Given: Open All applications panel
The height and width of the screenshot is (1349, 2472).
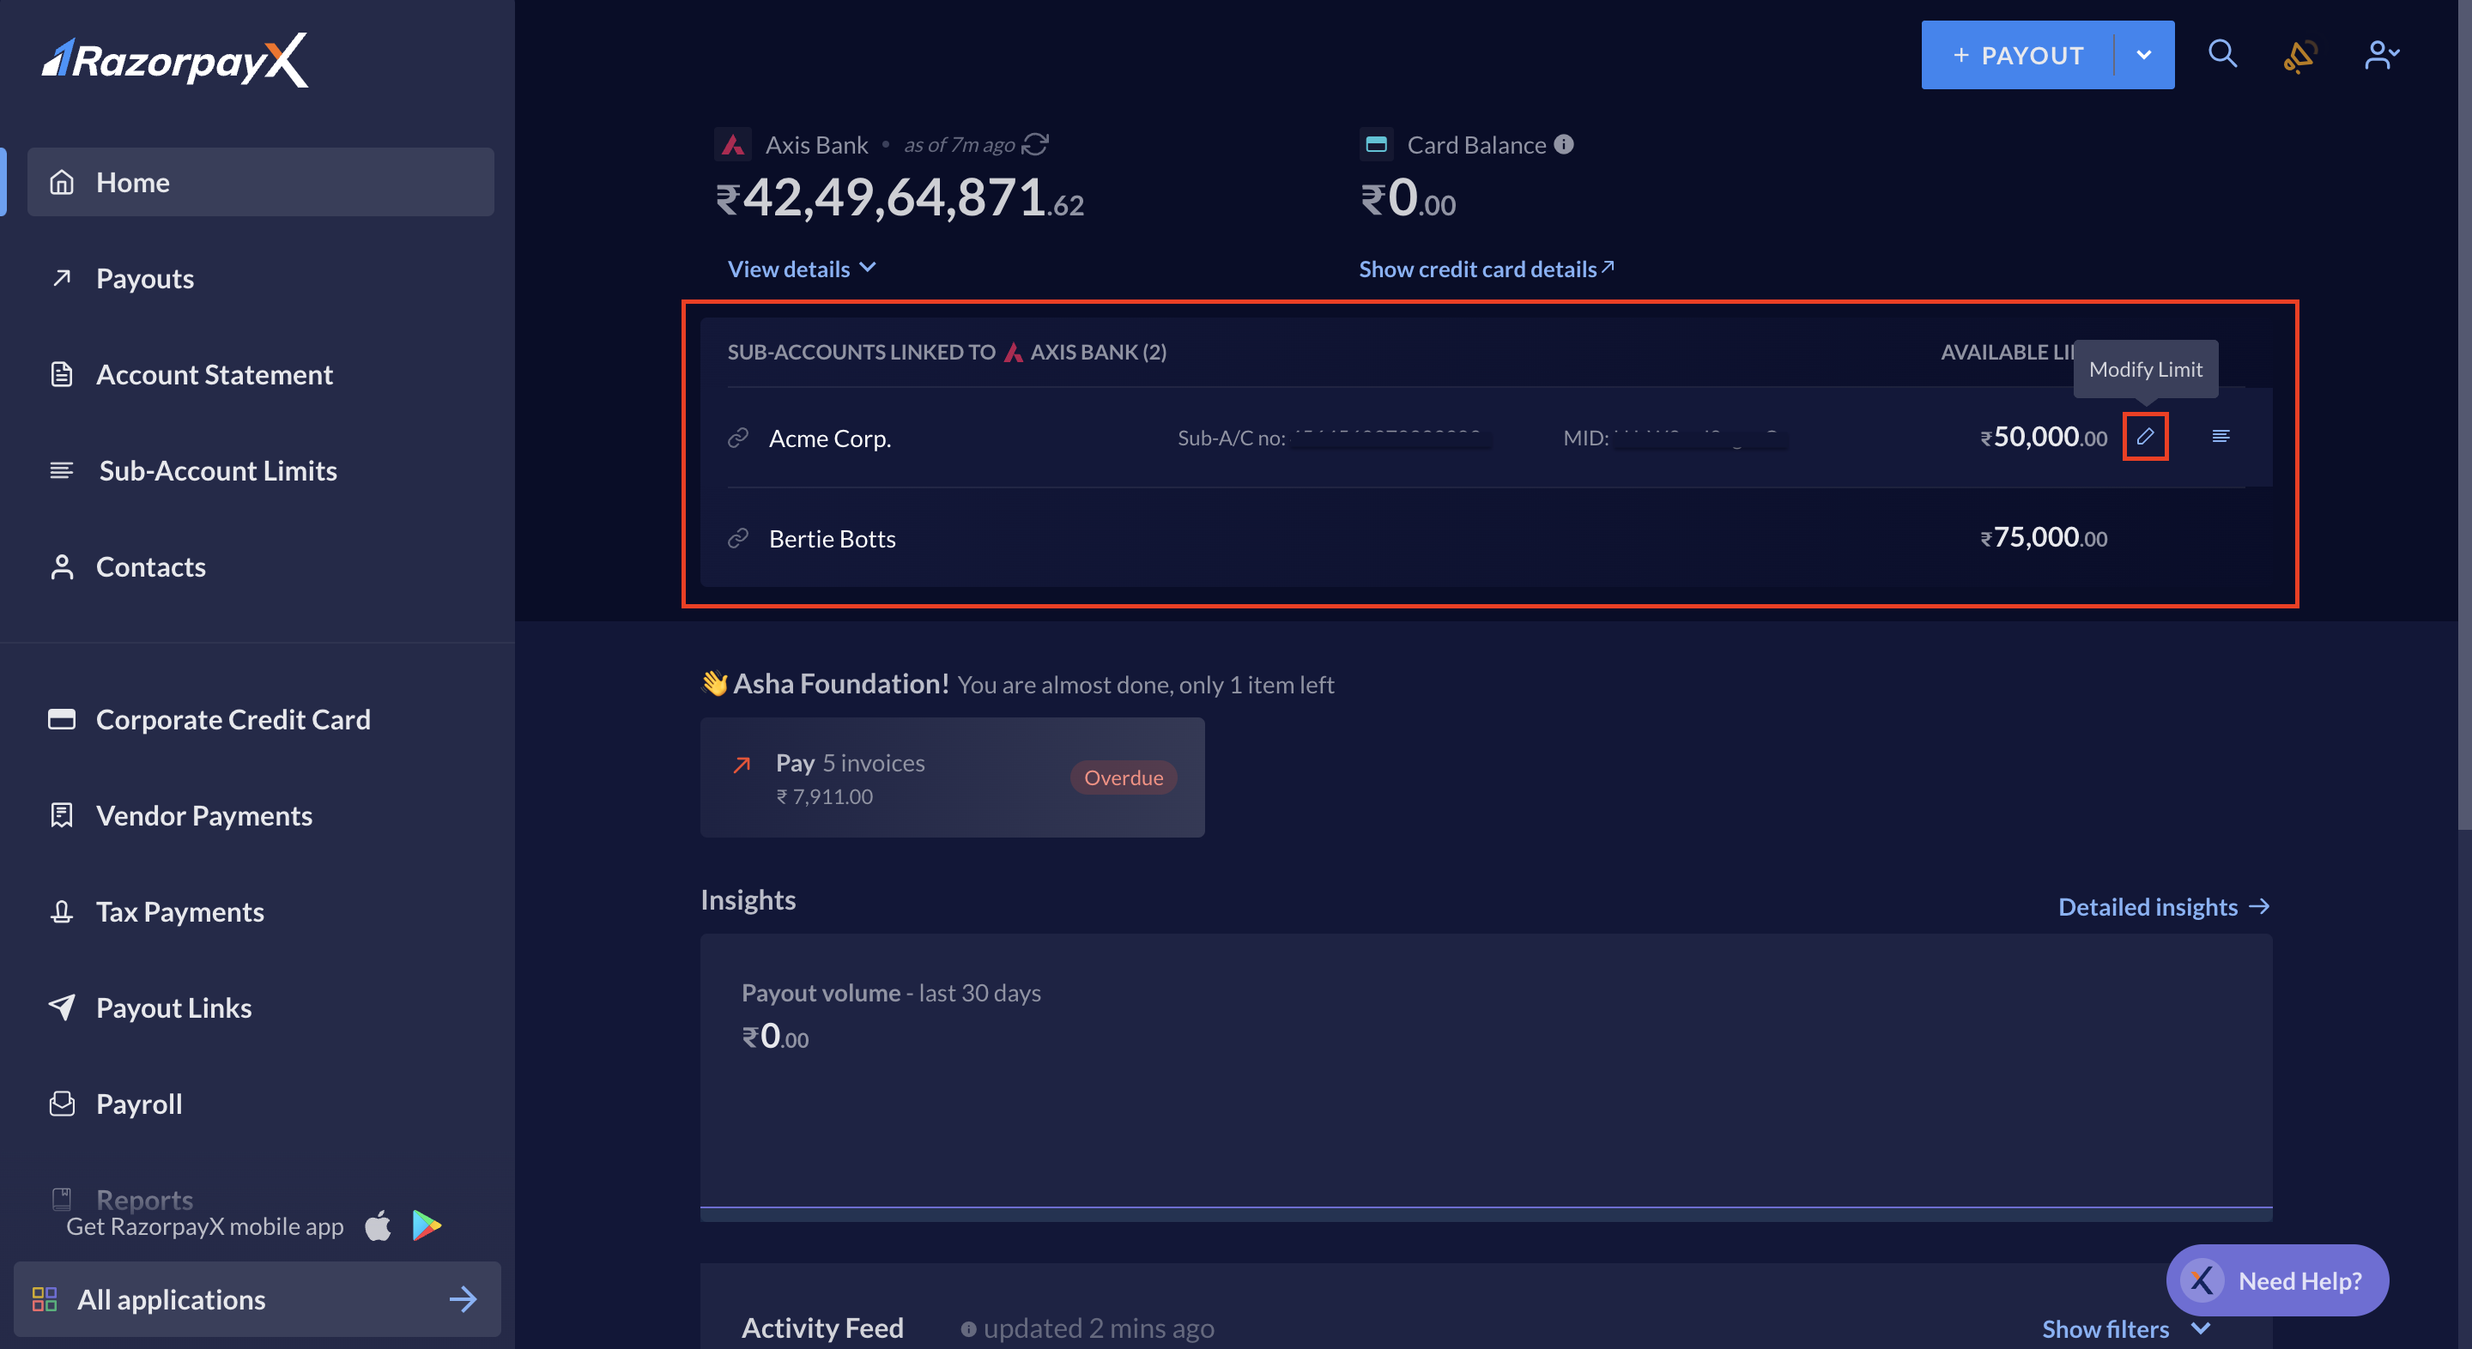Looking at the screenshot, I should (x=257, y=1299).
